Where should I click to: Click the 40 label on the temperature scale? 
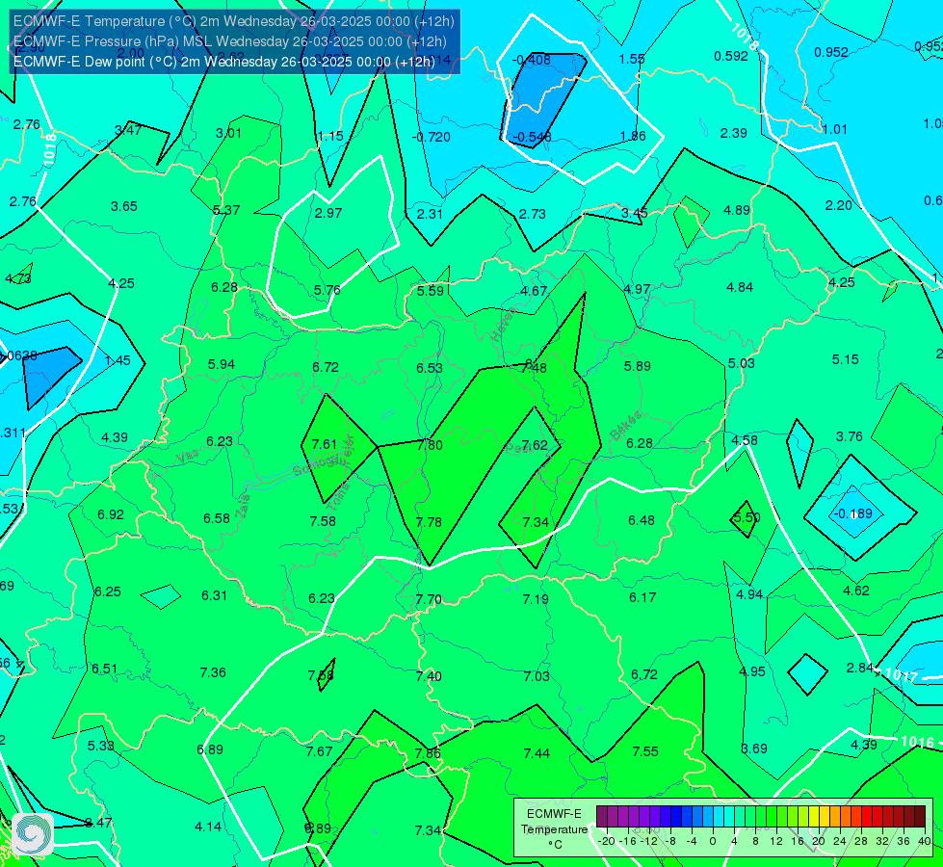(925, 841)
